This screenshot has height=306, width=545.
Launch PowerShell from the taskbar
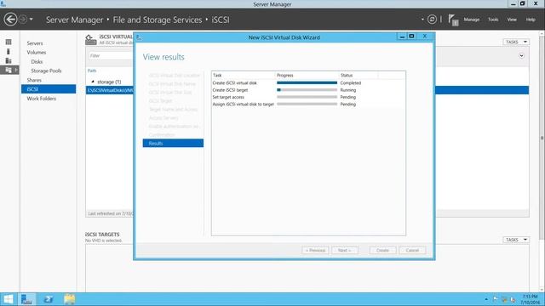coord(49,299)
